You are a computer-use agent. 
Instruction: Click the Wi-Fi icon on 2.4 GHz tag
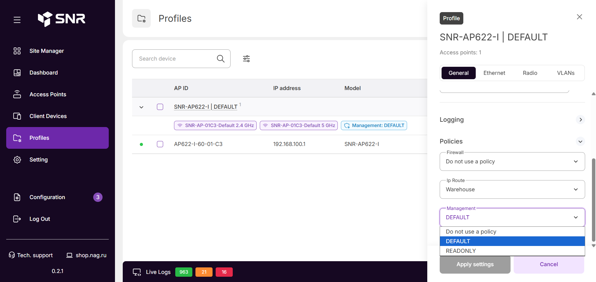[x=180, y=125]
